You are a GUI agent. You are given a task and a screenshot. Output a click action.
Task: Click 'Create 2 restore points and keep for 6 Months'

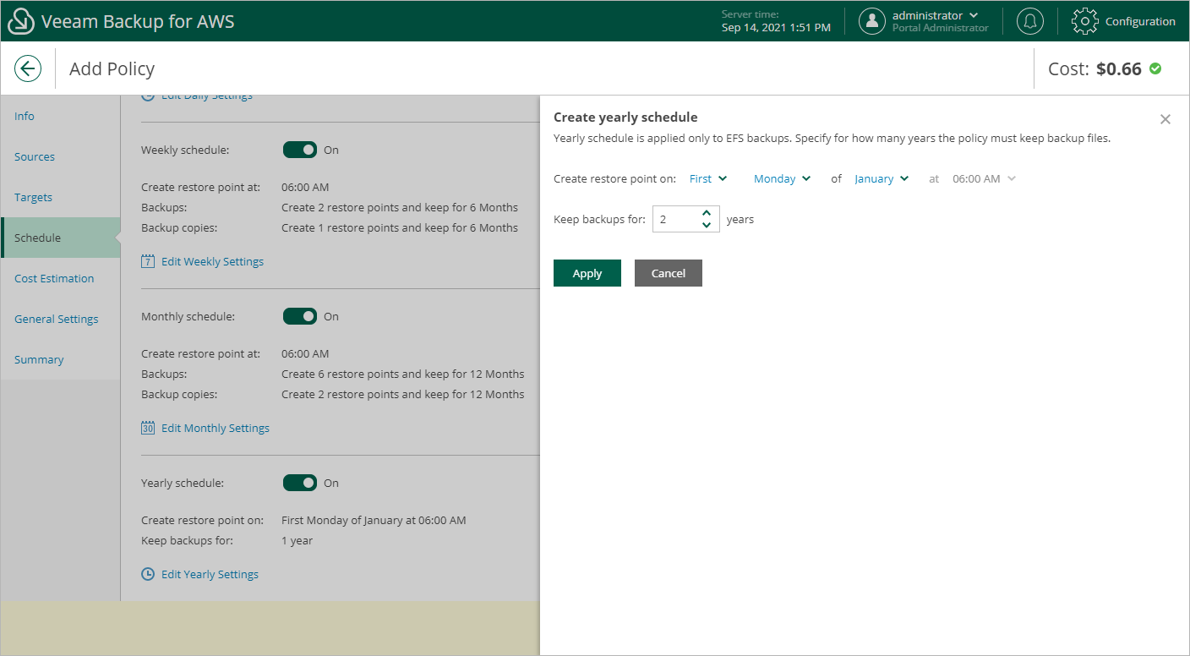point(400,207)
